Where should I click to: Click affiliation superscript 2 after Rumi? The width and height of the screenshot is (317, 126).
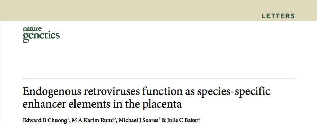(x=115, y=119)
